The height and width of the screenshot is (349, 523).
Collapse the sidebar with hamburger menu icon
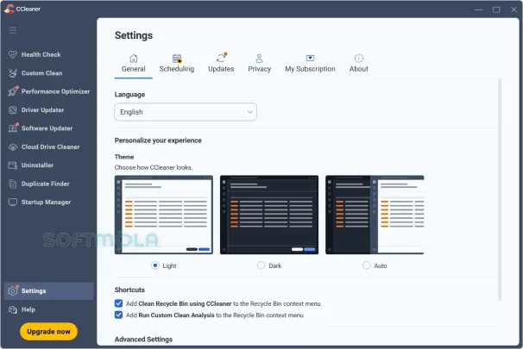coord(13,30)
